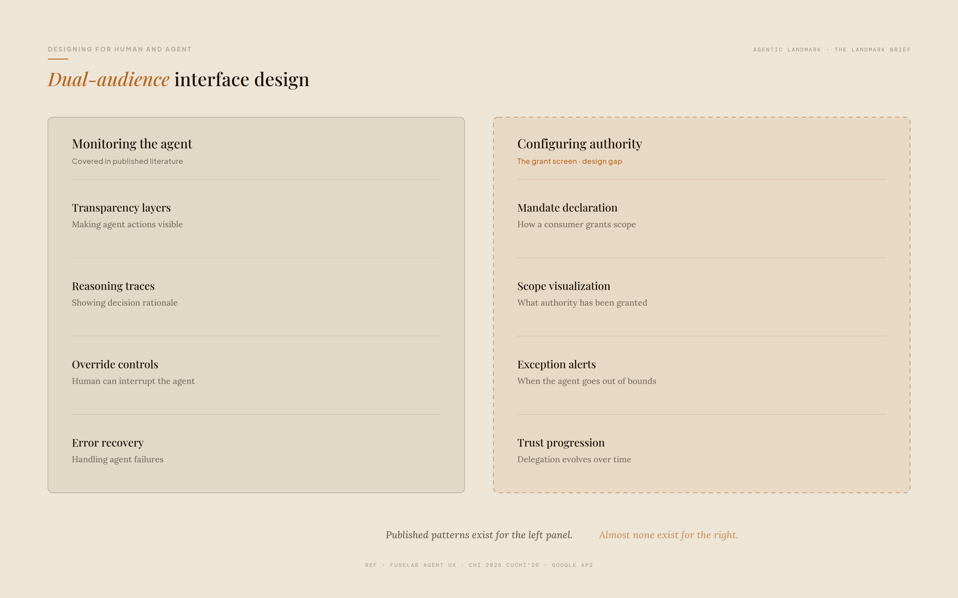The image size is (958, 598).
Task: Click the 'Designing for Human and Agent' eyebrow label
Action: click(120, 49)
